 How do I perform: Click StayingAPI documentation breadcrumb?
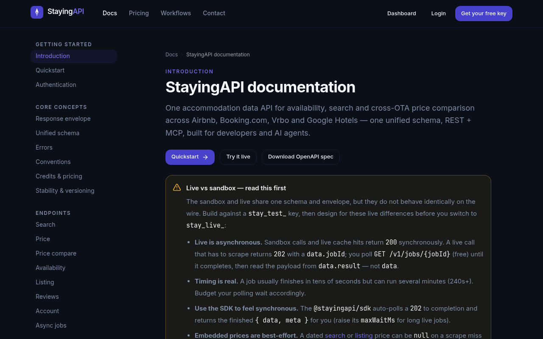tap(218, 55)
